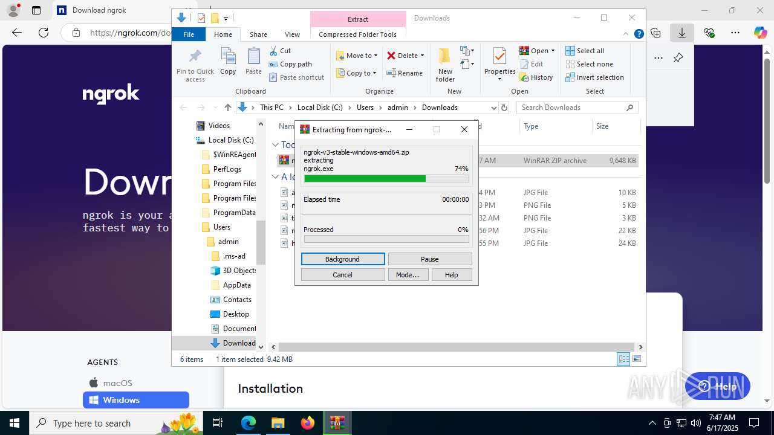
Task: Click the ngrok.exe extraction progress bar
Action: click(x=386, y=179)
